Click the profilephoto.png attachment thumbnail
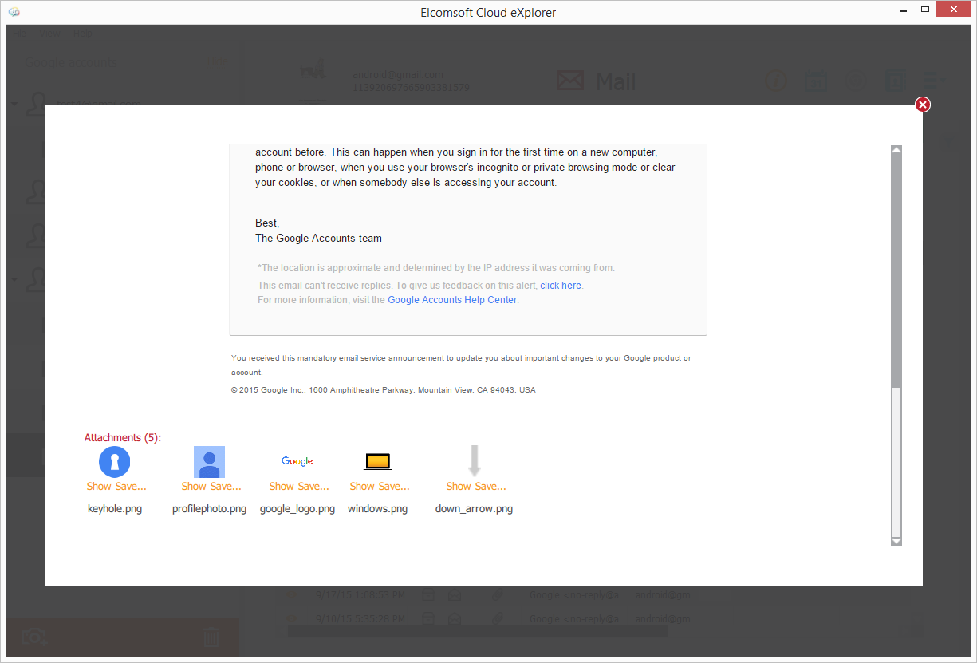 click(x=209, y=461)
